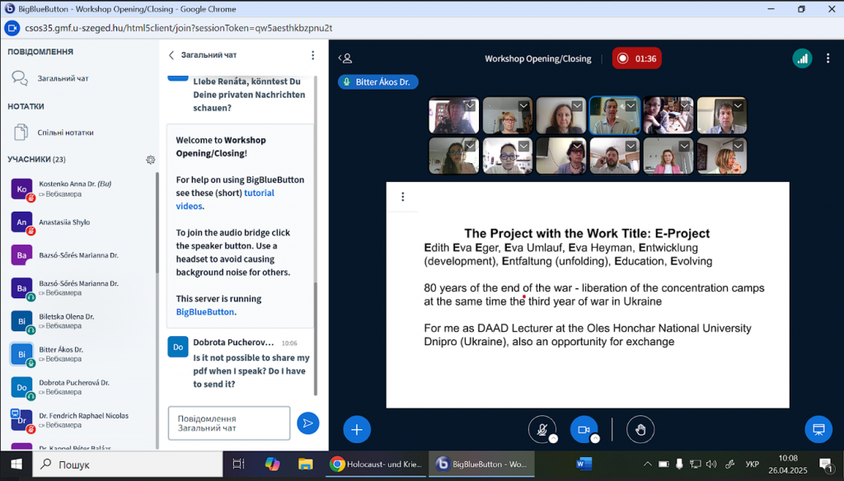The width and height of the screenshot is (844, 481).
Task: Open Спільні нотатки shared notes
Action: point(65,132)
